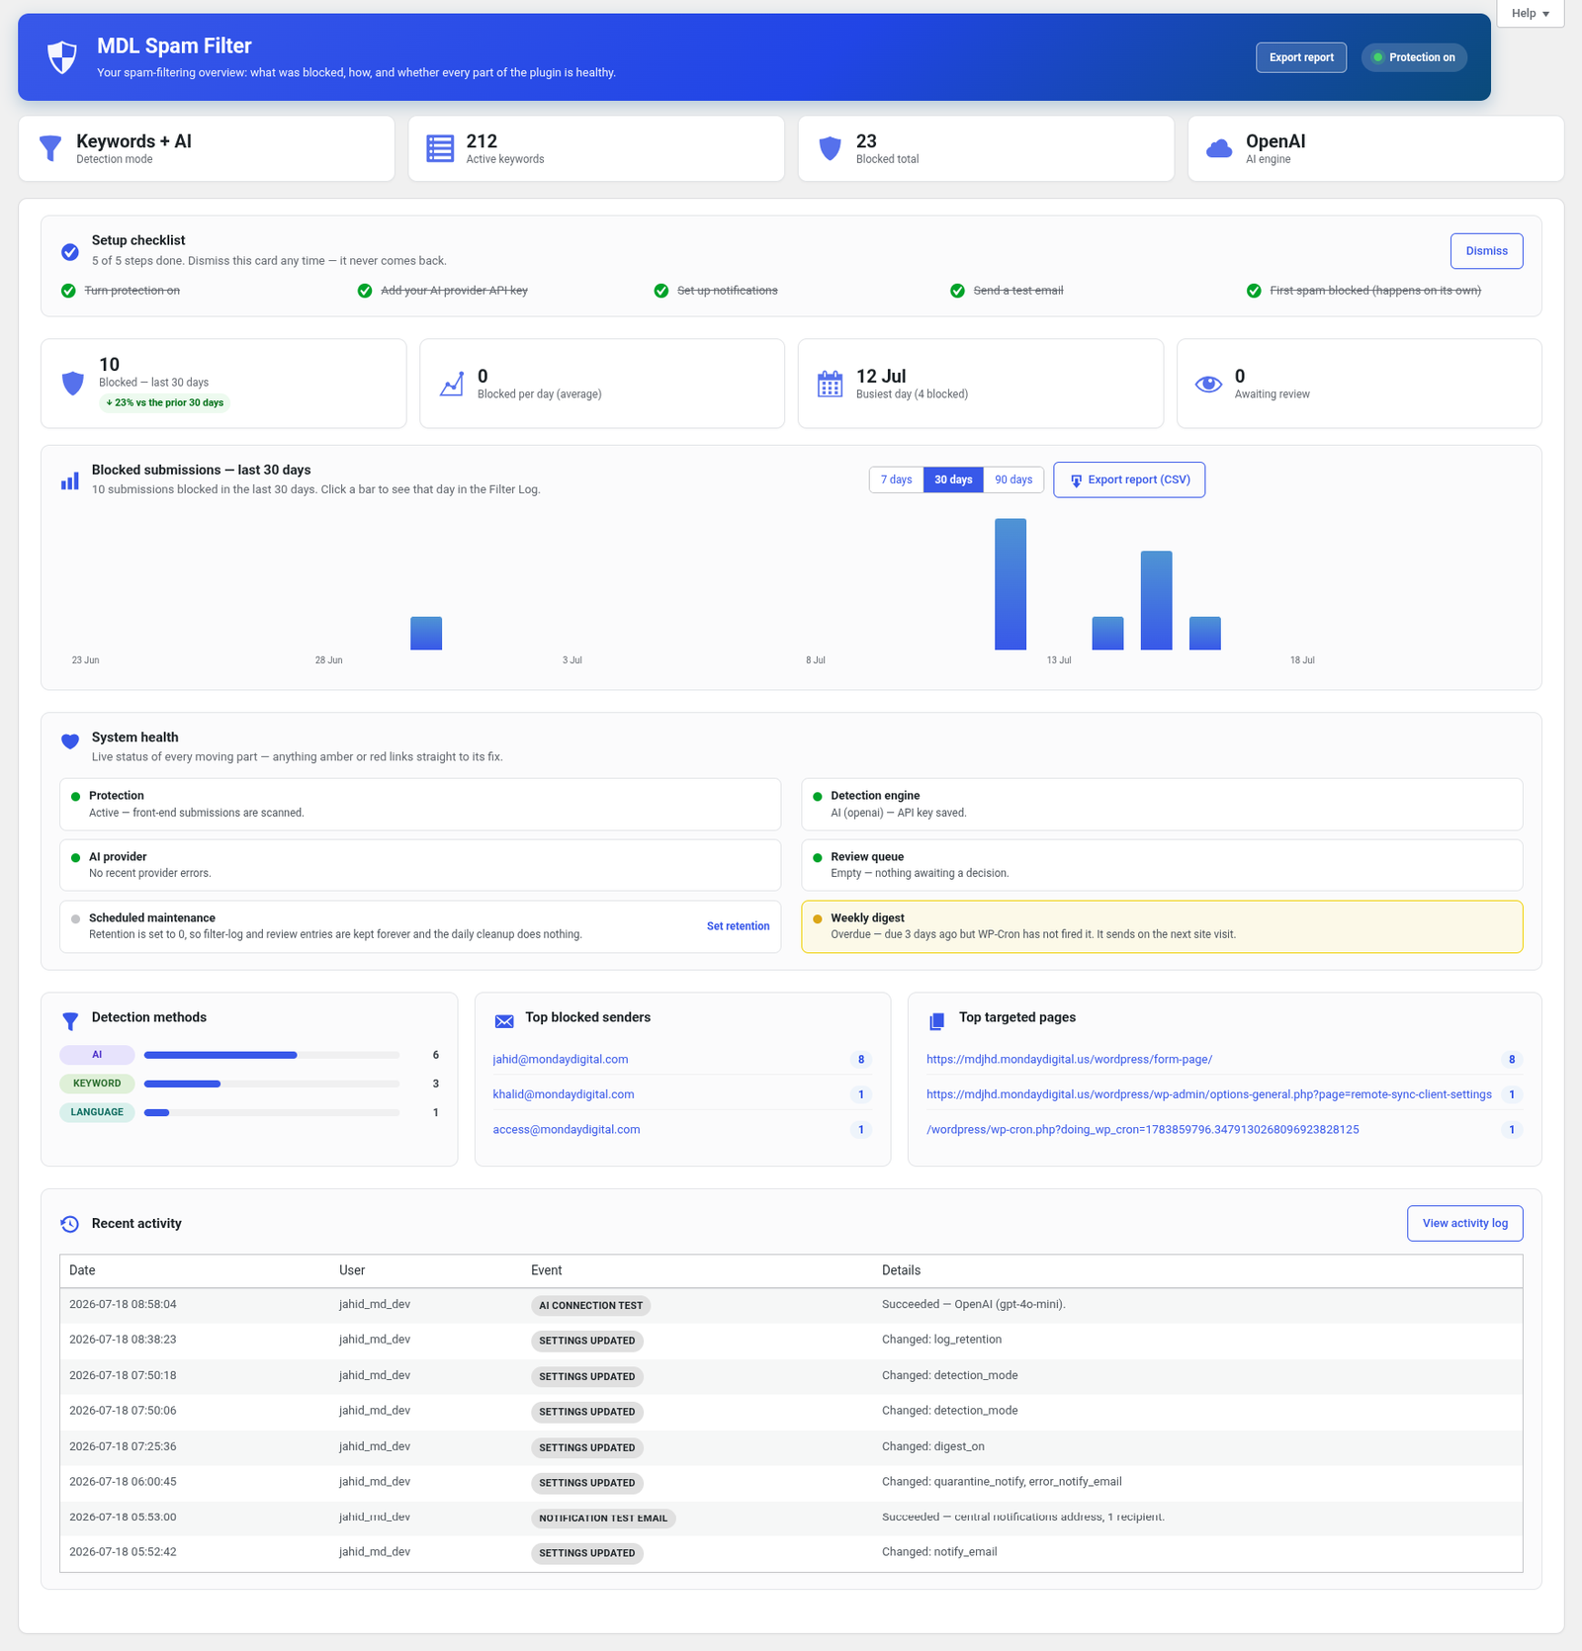This screenshot has width=1582, height=1651.
Task: Click the Date column header
Action: click(82, 1270)
